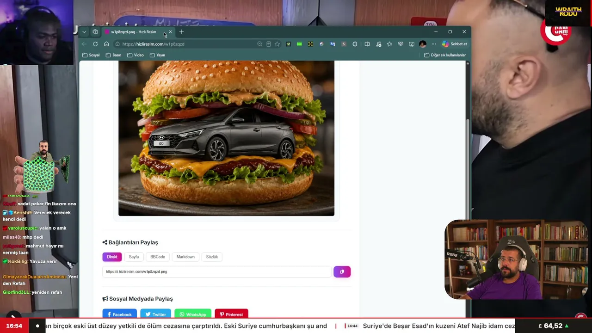592x333 pixels.
Task: Open the extensions puzzle icon
Action: pyautogui.click(x=355, y=44)
